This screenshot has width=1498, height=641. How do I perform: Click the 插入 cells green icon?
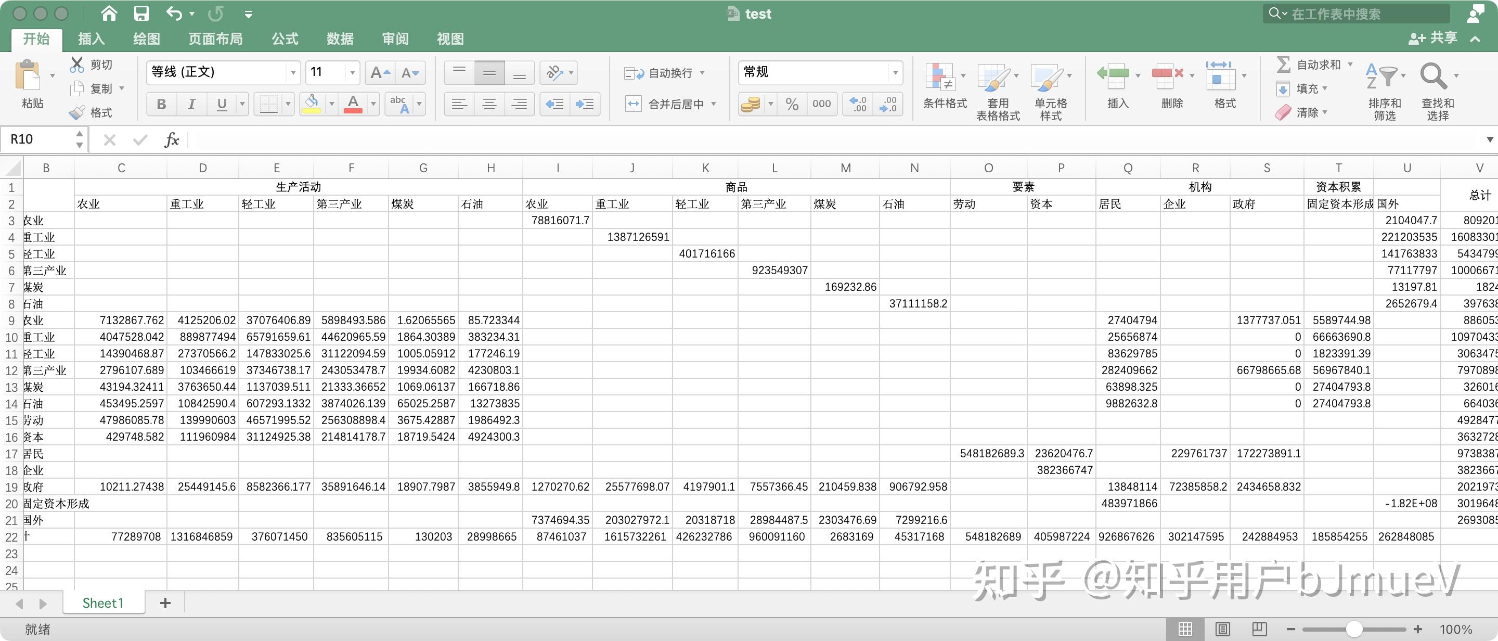tap(1114, 75)
